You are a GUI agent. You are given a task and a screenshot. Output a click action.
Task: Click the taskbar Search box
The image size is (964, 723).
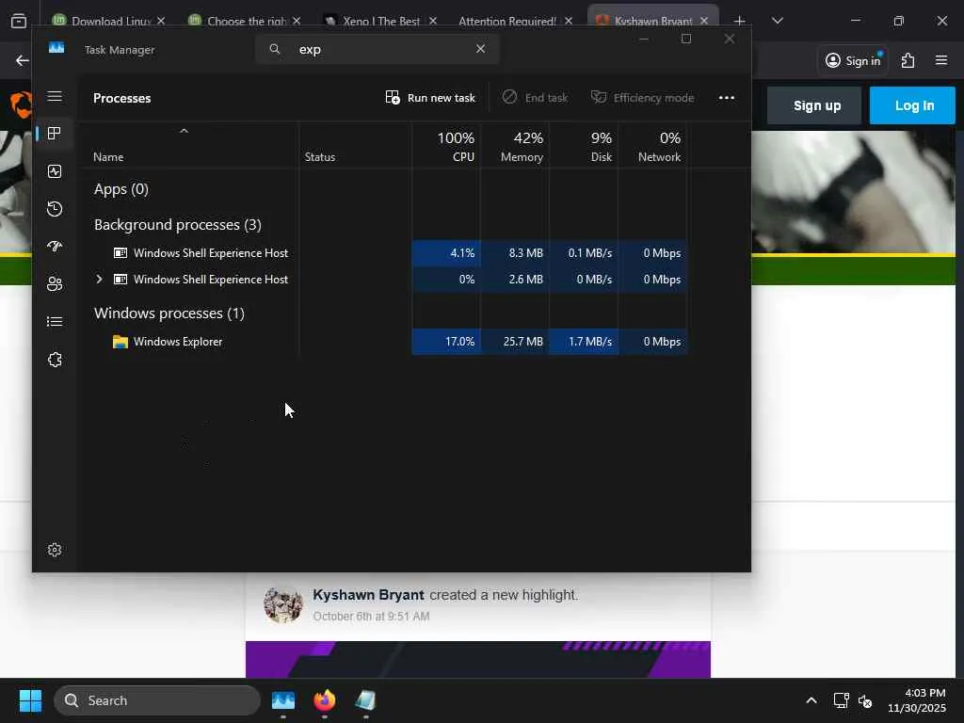click(157, 700)
